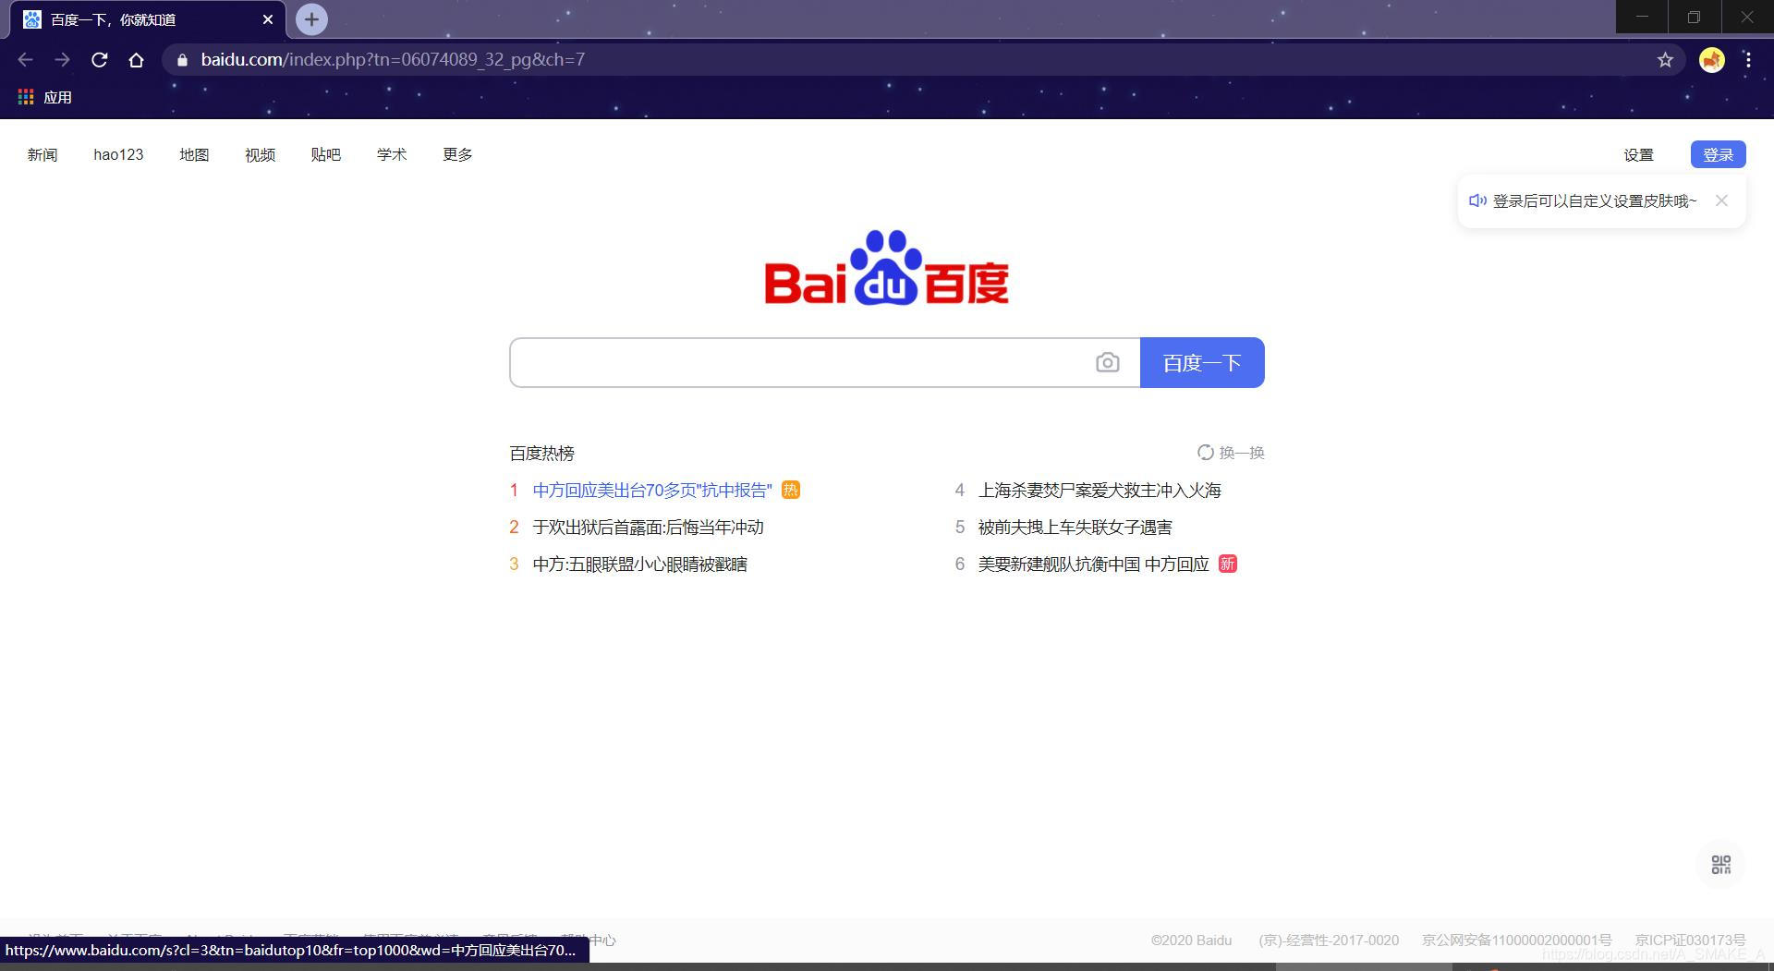This screenshot has width=1774, height=971.
Task: Open hot item 美要新建舰队抗衡中国
Action: tap(1093, 564)
